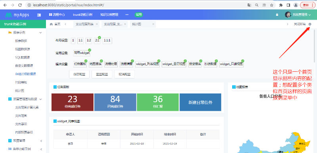Toggle the 抄送数据 module
The image size is (317, 153).
(210, 64)
